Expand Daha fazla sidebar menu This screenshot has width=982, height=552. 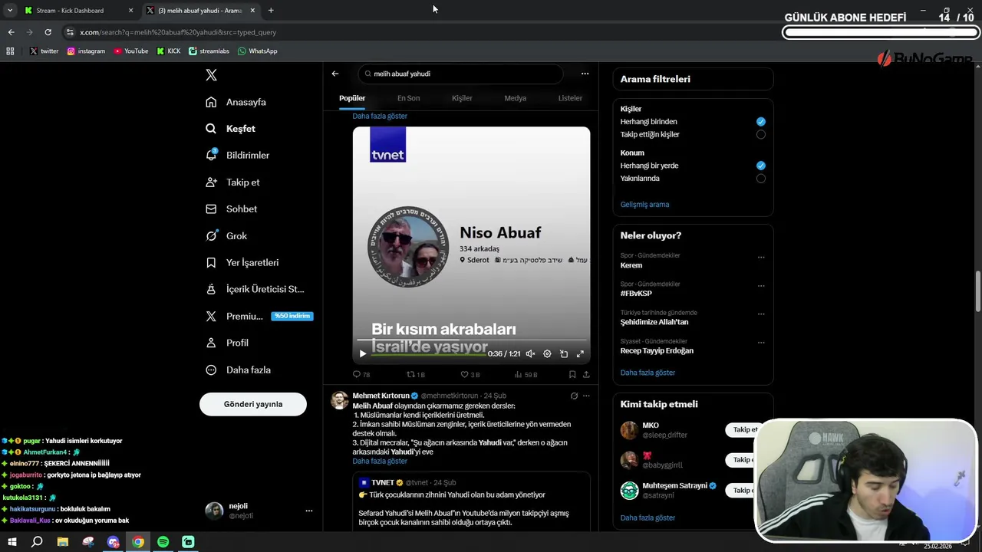point(238,370)
